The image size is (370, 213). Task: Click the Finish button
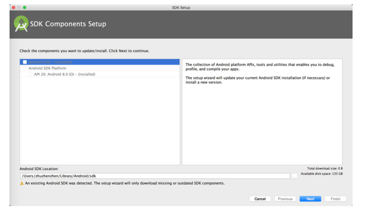click(x=335, y=199)
